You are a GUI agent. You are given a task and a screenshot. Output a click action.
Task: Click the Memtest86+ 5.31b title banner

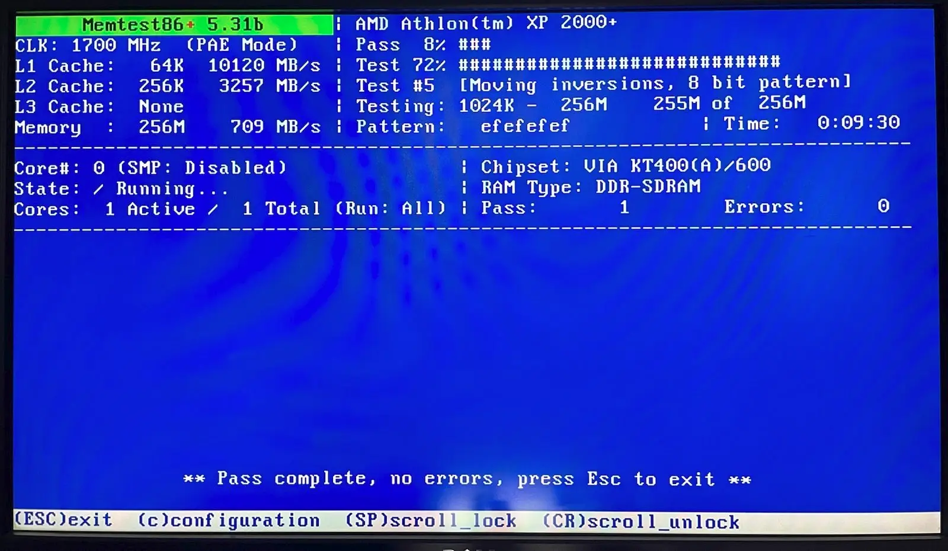174,24
